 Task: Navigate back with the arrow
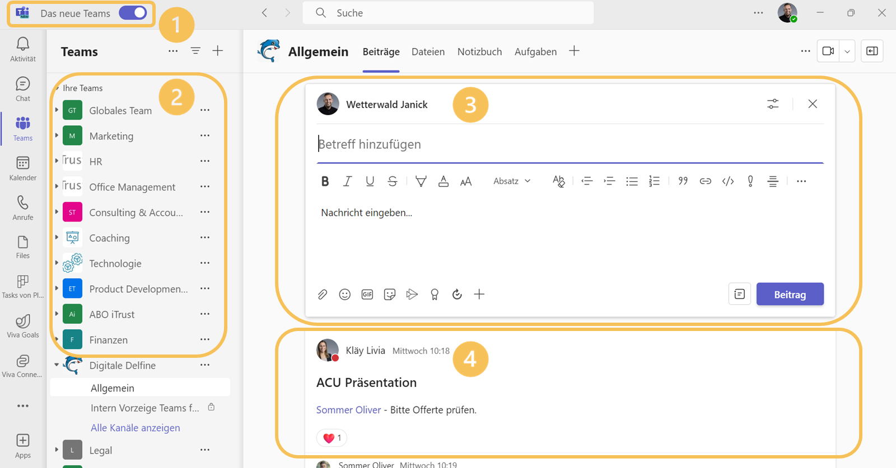click(265, 13)
